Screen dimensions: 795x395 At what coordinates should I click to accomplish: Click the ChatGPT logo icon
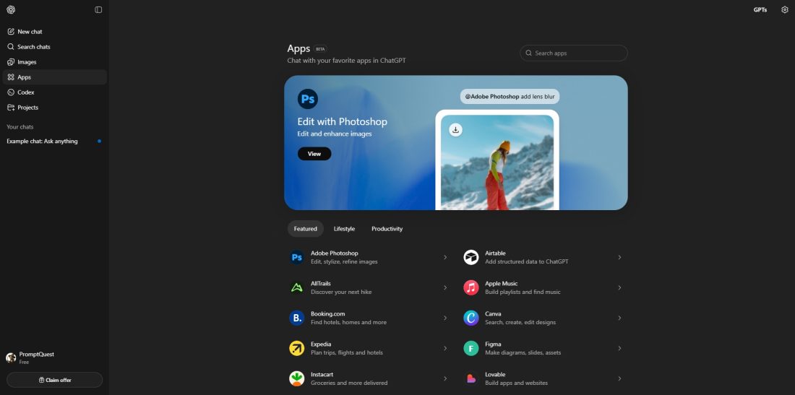(11, 9)
